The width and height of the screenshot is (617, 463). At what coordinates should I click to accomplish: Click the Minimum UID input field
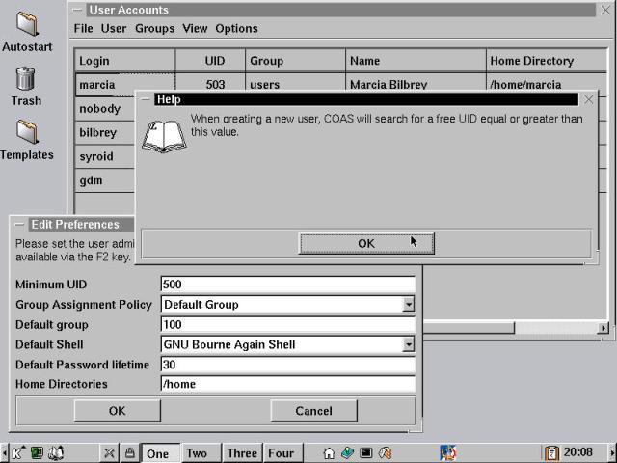(x=287, y=285)
